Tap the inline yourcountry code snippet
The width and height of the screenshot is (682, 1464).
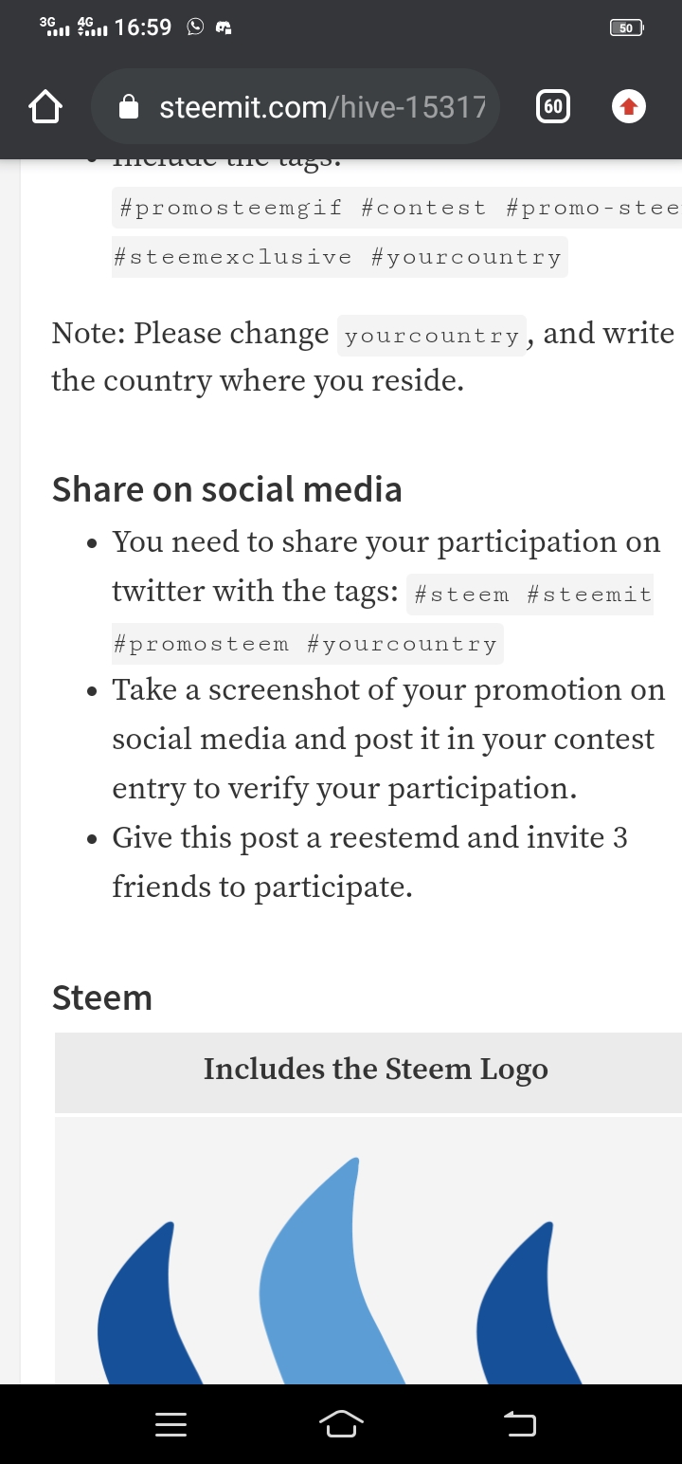[x=432, y=336]
